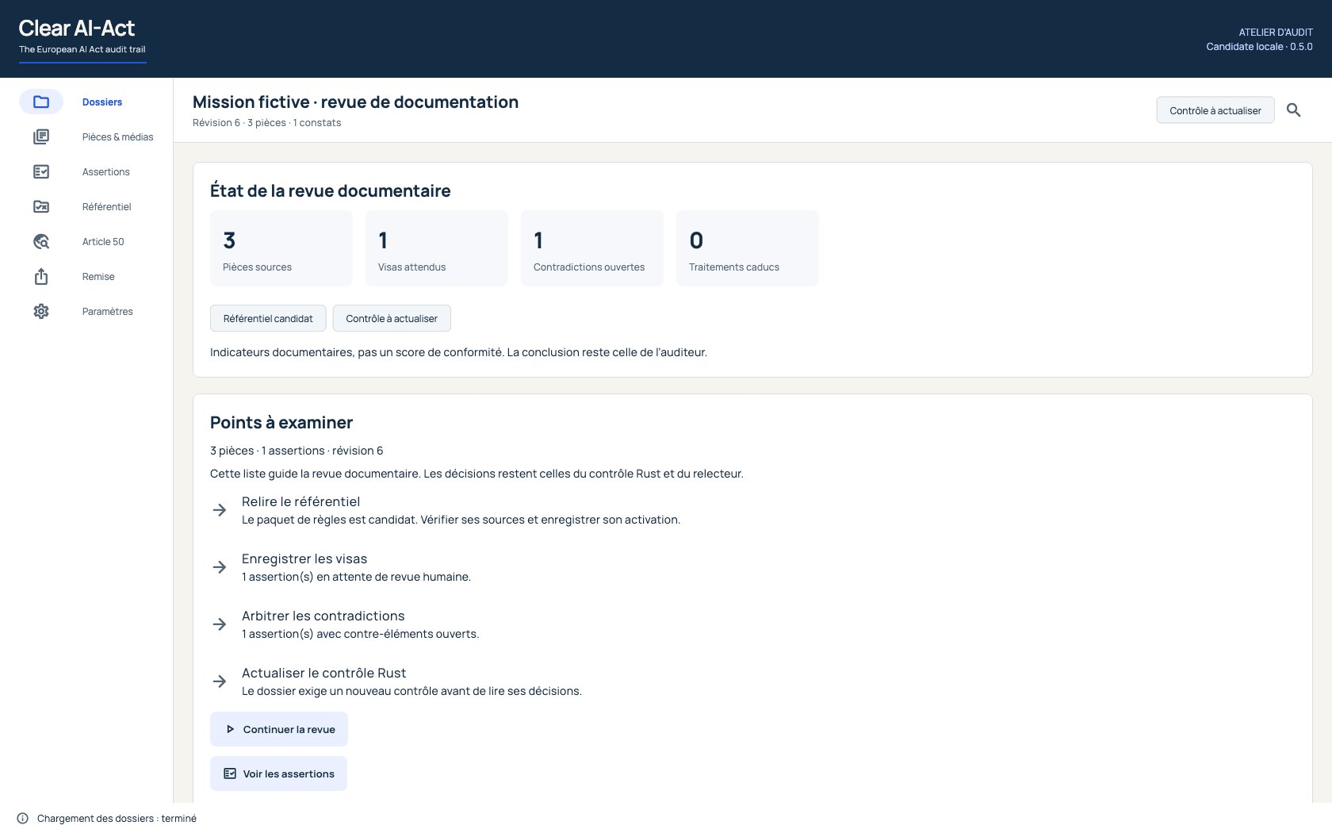Open the Dossiers folder icon
The width and height of the screenshot is (1332, 833).
click(41, 102)
